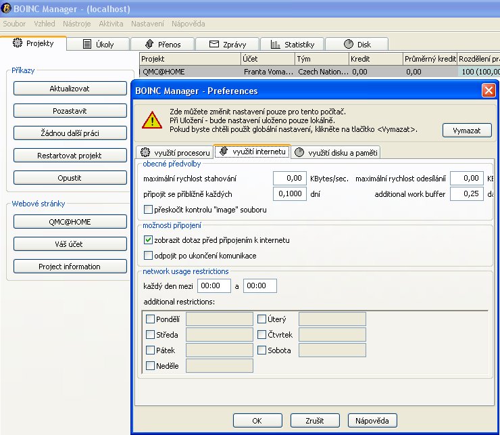500x435 pixels.
Task: Click Zrušit to cancel preferences
Action: 315,421
